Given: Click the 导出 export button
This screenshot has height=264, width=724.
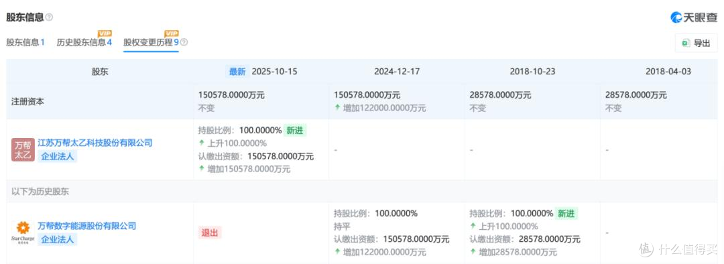Looking at the screenshot, I should click(697, 43).
